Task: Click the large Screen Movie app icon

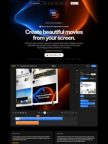Action: [54, 14]
